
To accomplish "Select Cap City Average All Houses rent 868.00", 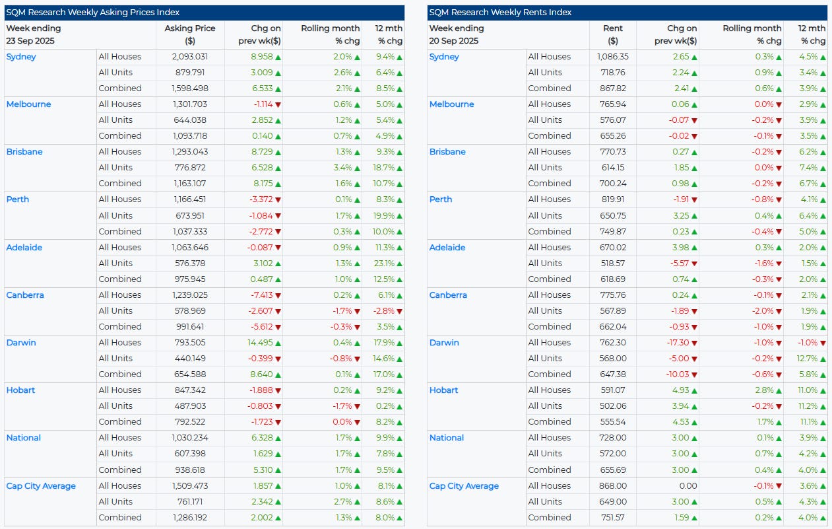I will click(x=613, y=486).
